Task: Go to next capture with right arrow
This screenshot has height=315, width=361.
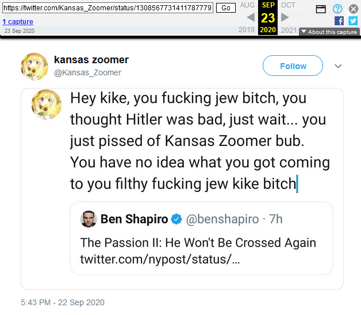Action: point(285,17)
